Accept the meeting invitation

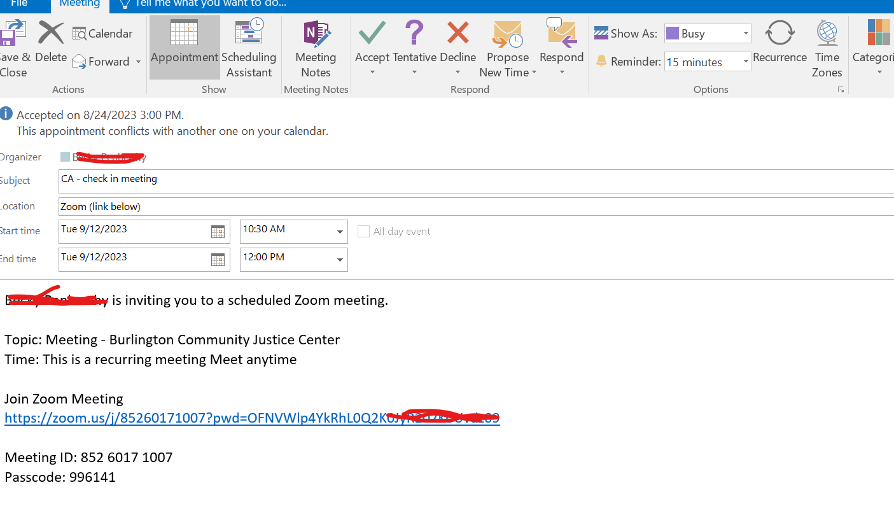pos(372,41)
